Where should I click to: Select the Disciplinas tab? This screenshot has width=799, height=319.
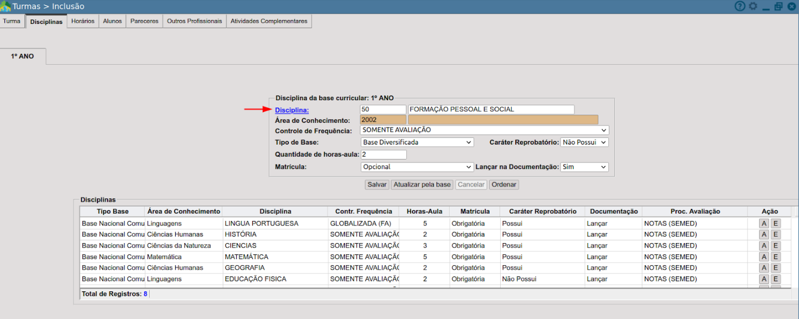pos(47,22)
